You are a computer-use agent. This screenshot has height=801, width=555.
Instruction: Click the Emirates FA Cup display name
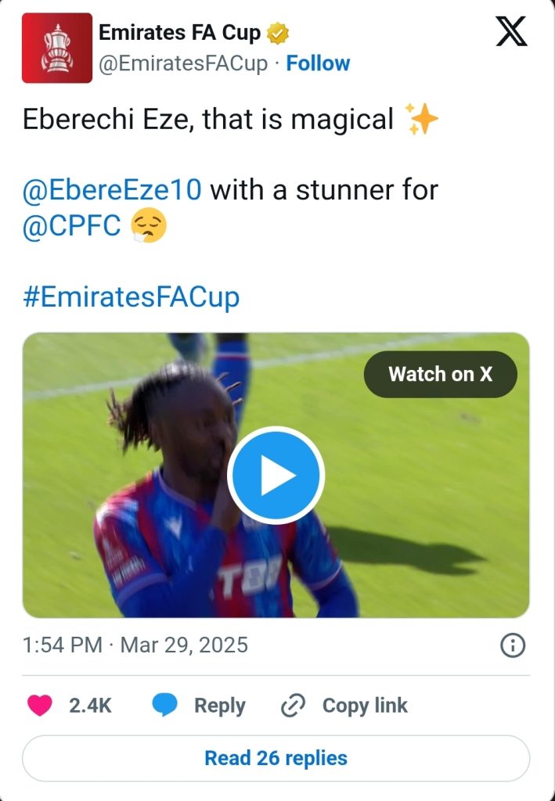[x=179, y=33]
